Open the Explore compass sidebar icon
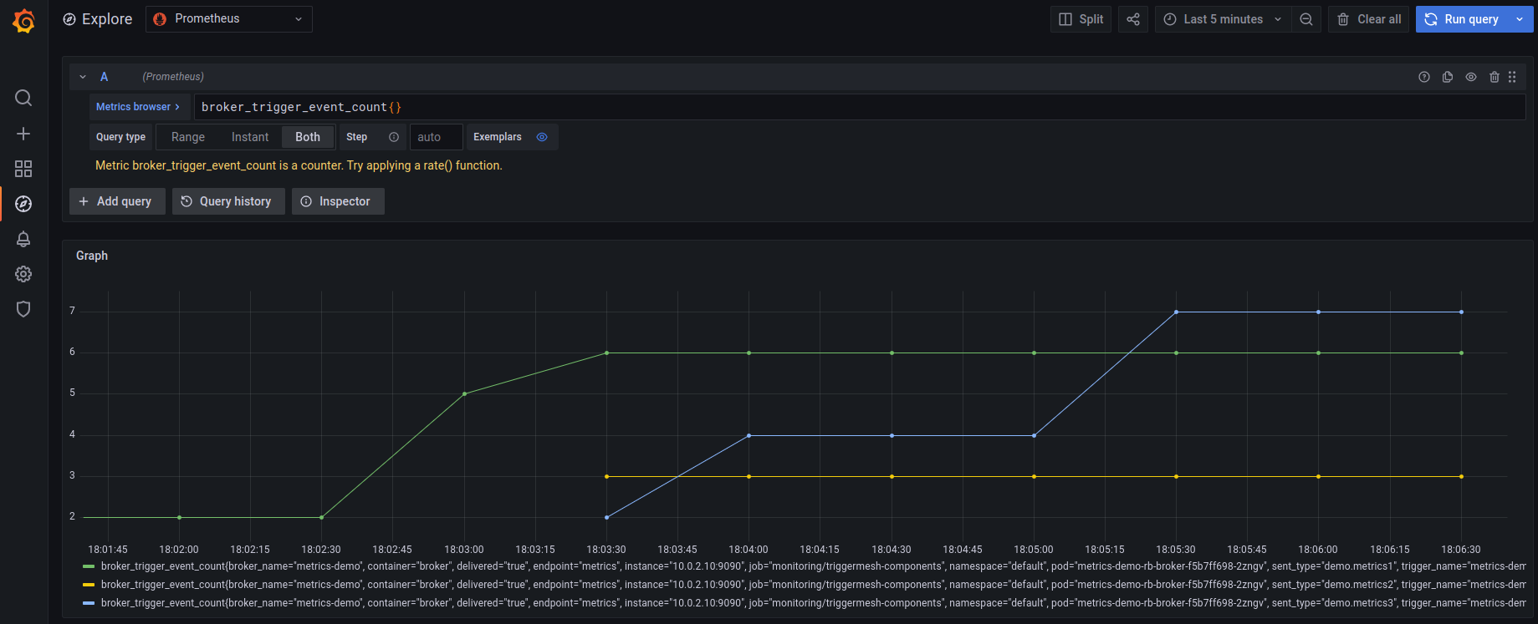1538x624 pixels. pyautogui.click(x=23, y=204)
